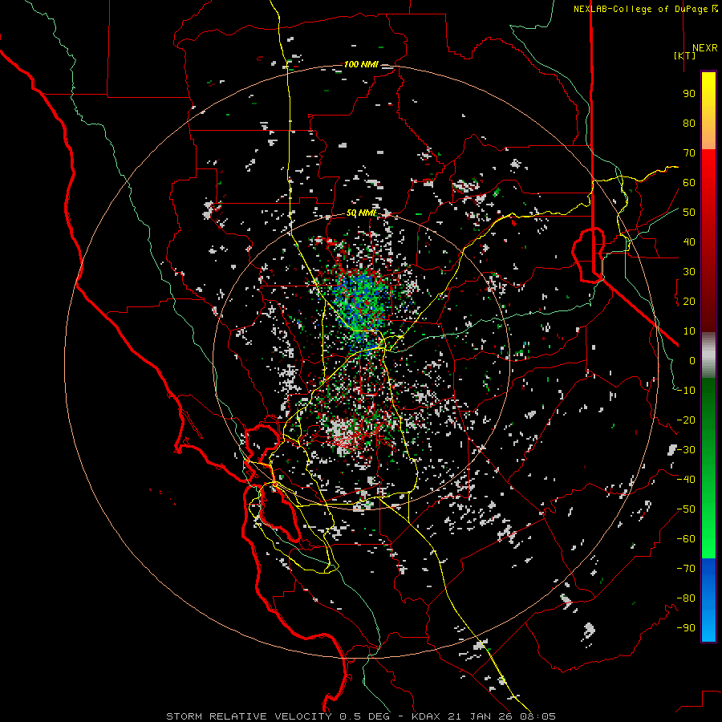The image size is (722, 722).
Task: Select the -20 knot scale label
Action: point(686,420)
